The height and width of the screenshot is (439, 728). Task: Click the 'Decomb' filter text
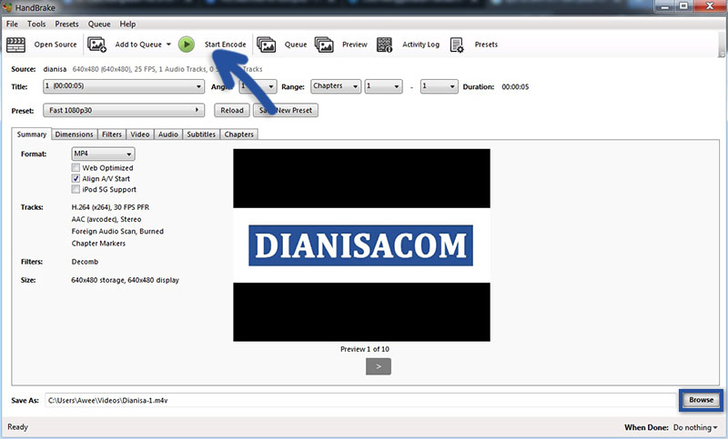[x=85, y=262]
